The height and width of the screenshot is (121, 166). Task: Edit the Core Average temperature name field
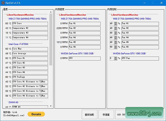tap(30, 54)
